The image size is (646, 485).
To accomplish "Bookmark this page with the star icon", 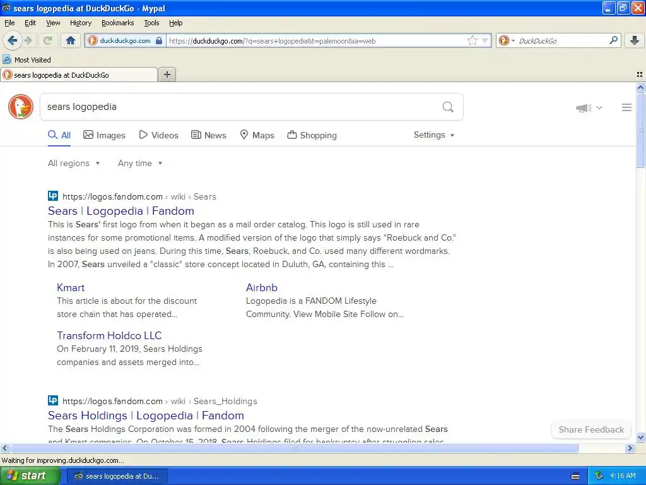I will click(472, 40).
